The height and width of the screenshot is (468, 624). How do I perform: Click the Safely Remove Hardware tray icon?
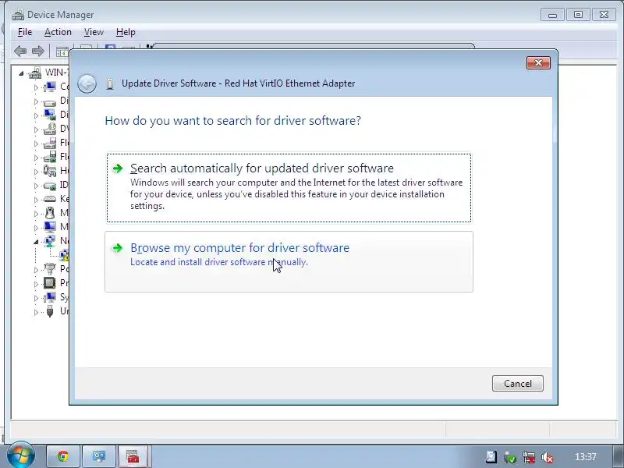click(x=510, y=457)
